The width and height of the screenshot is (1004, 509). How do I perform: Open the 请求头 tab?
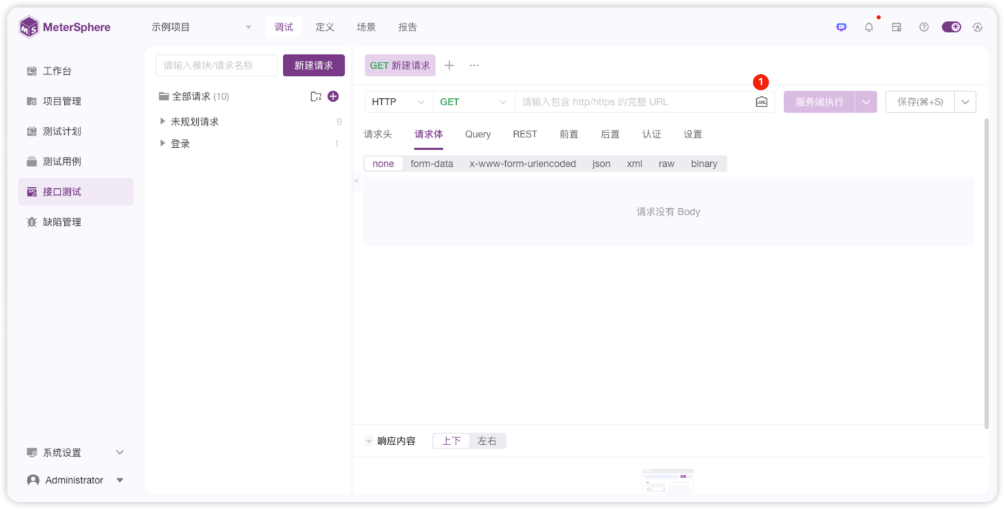point(378,134)
